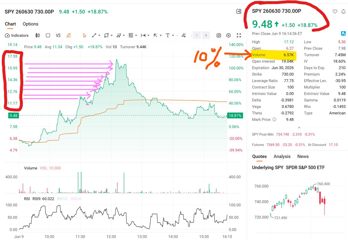Select the arrow annotation tool
The image size is (348, 240).
pos(155,35)
